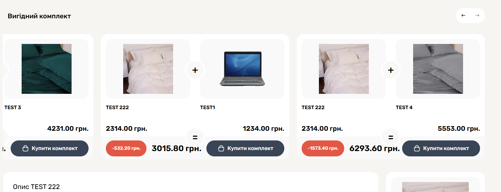This screenshot has height=192, width=501.
Task: Open the gray bedding TEST 4 image
Action: tap(438, 69)
